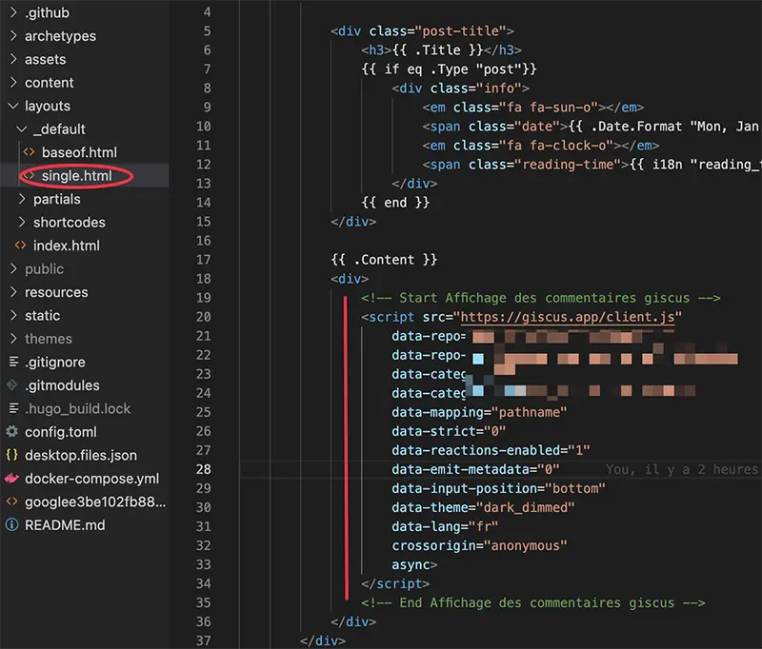The image size is (762, 649).
Task: Click the info icon of README.md
Action: (12, 524)
